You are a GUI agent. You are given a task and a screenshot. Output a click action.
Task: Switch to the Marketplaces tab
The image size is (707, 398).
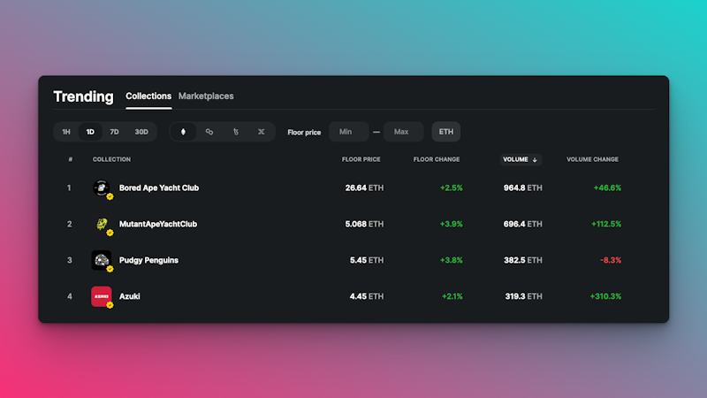tap(206, 96)
